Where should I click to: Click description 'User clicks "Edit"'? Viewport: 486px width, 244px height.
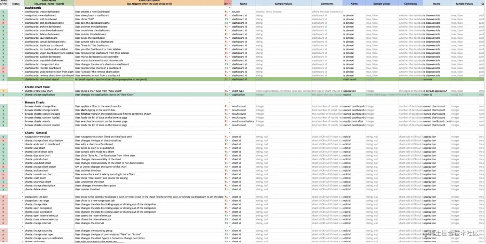[149, 19]
